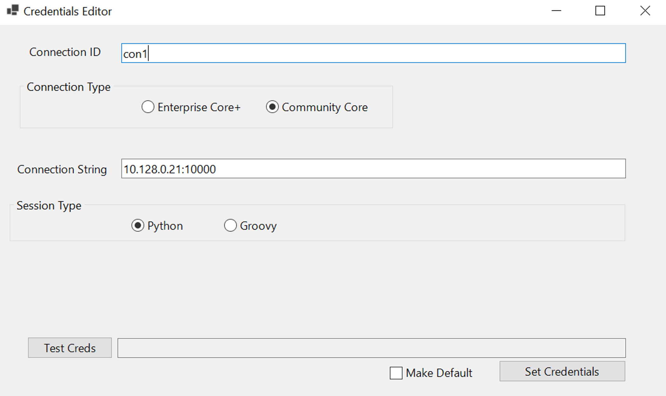
Task: Click the test result output box
Action: (x=371, y=348)
